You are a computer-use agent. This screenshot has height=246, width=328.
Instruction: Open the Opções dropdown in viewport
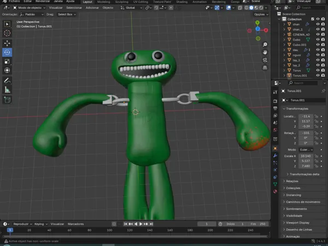click(261, 14)
